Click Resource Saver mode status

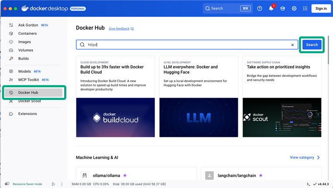(x=27, y=184)
